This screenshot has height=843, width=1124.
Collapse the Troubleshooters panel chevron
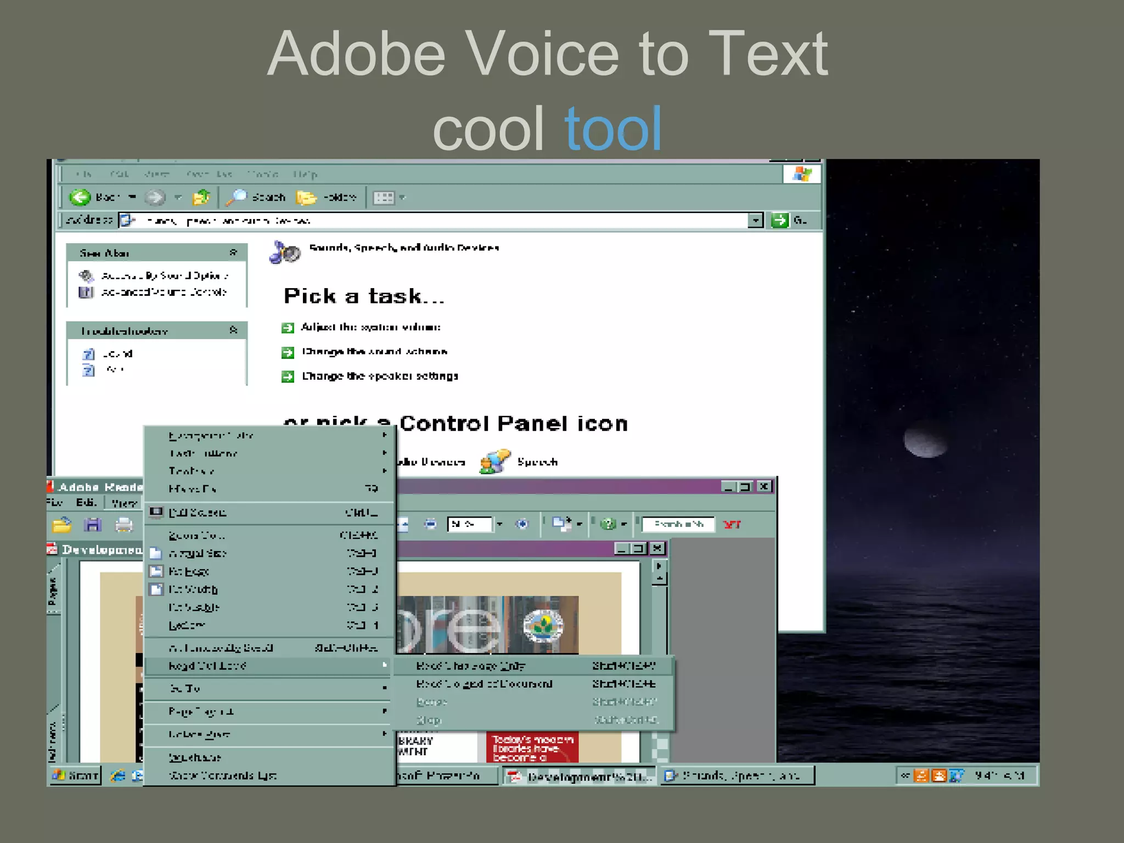233,330
